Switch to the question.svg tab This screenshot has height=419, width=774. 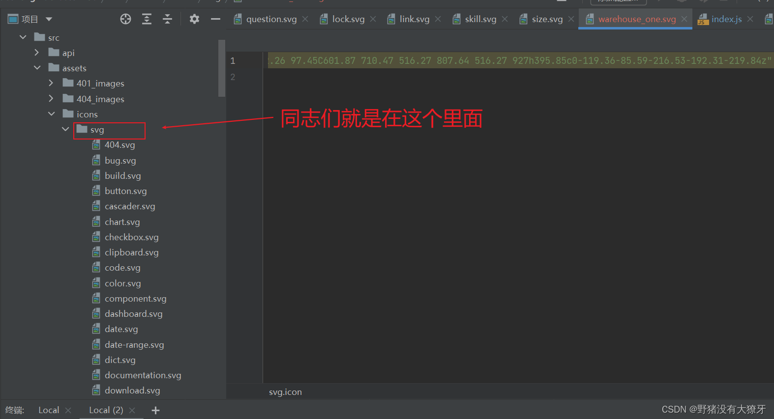[x=271, y=19]
